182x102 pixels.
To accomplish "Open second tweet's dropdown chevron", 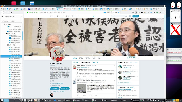I will (x=115, y=80).
